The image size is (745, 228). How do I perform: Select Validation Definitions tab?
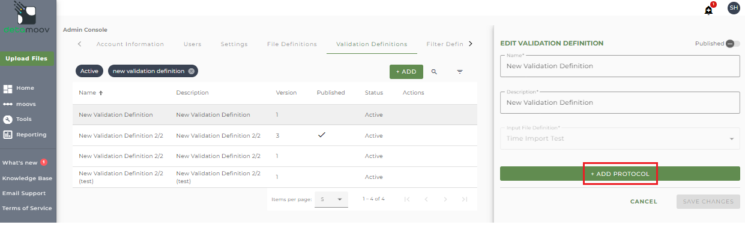point(372,44)
